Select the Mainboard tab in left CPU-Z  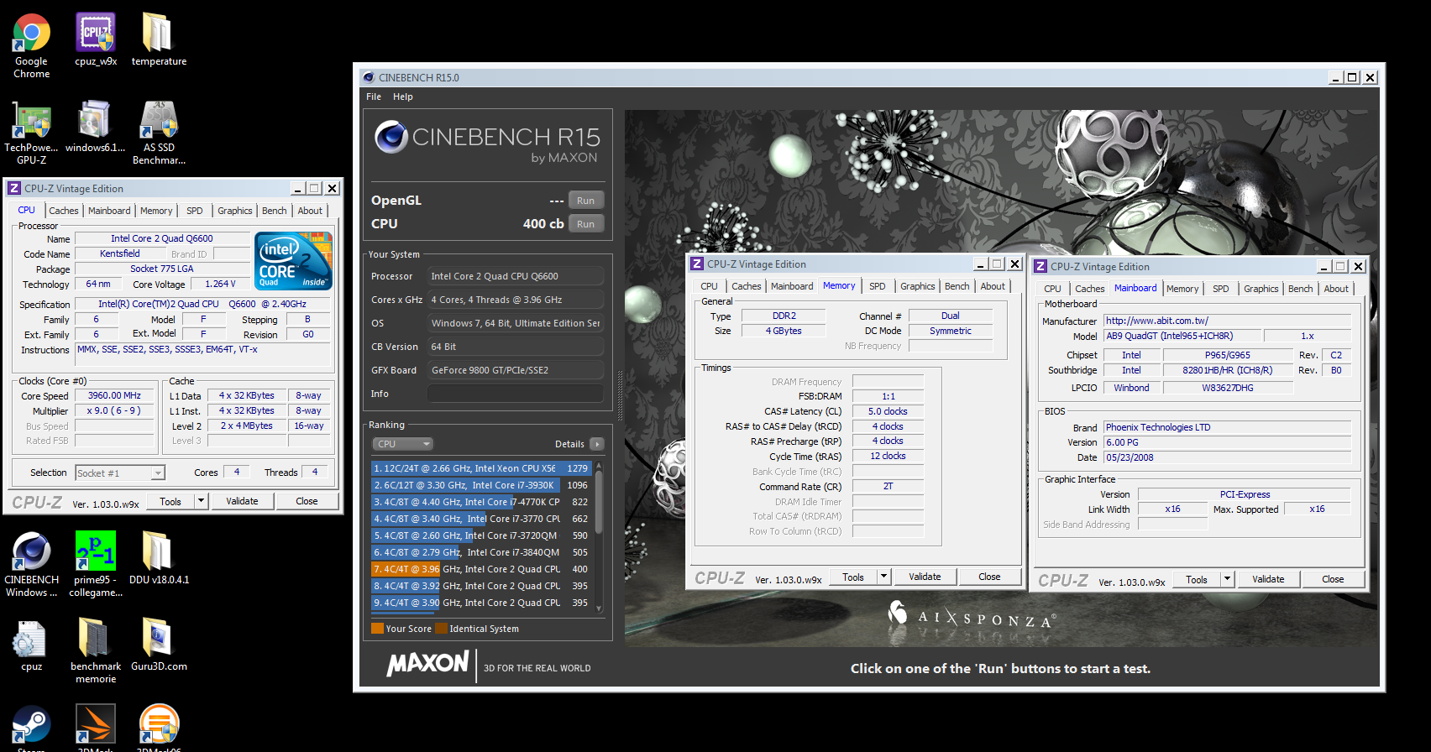point(109,211)
